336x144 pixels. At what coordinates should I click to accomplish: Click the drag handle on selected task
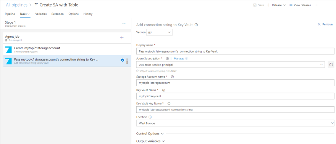(127, 61)
